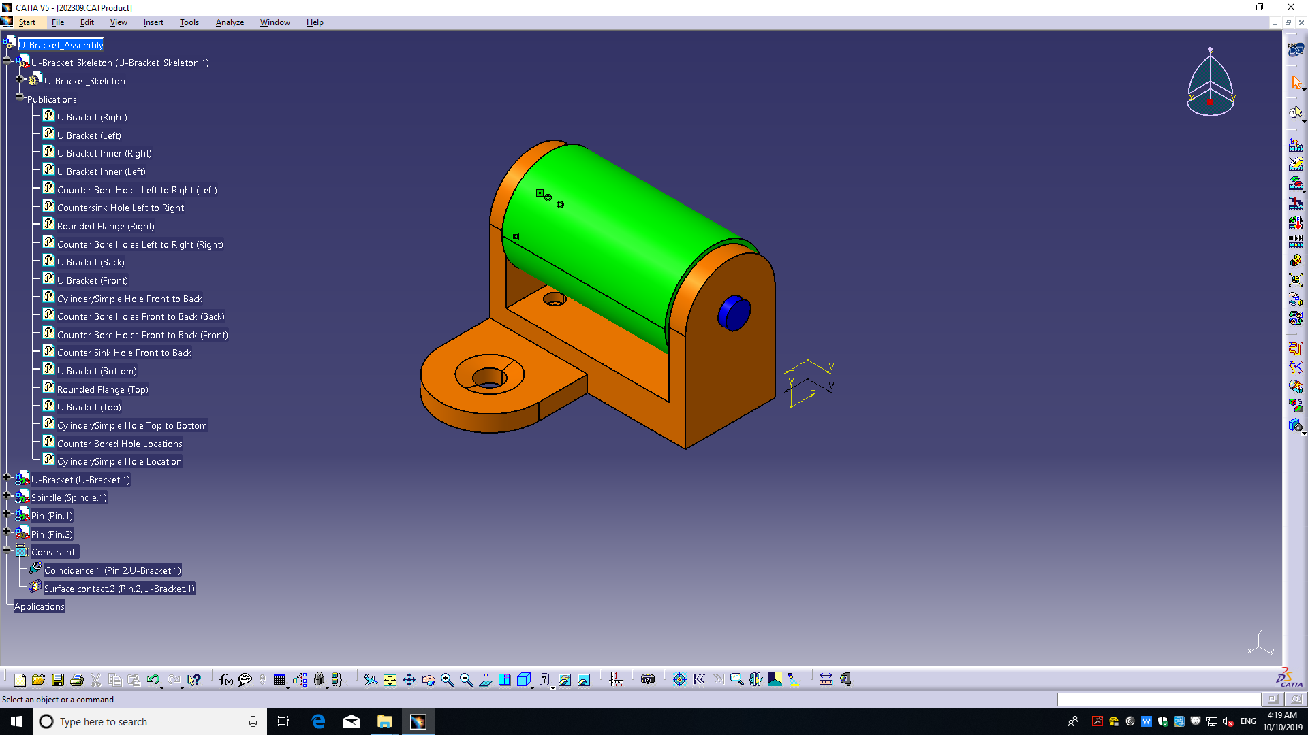Viewport: 1308px width, 735px height.
Task: Click the Zoom In magnifier icon
Action: 447,680
